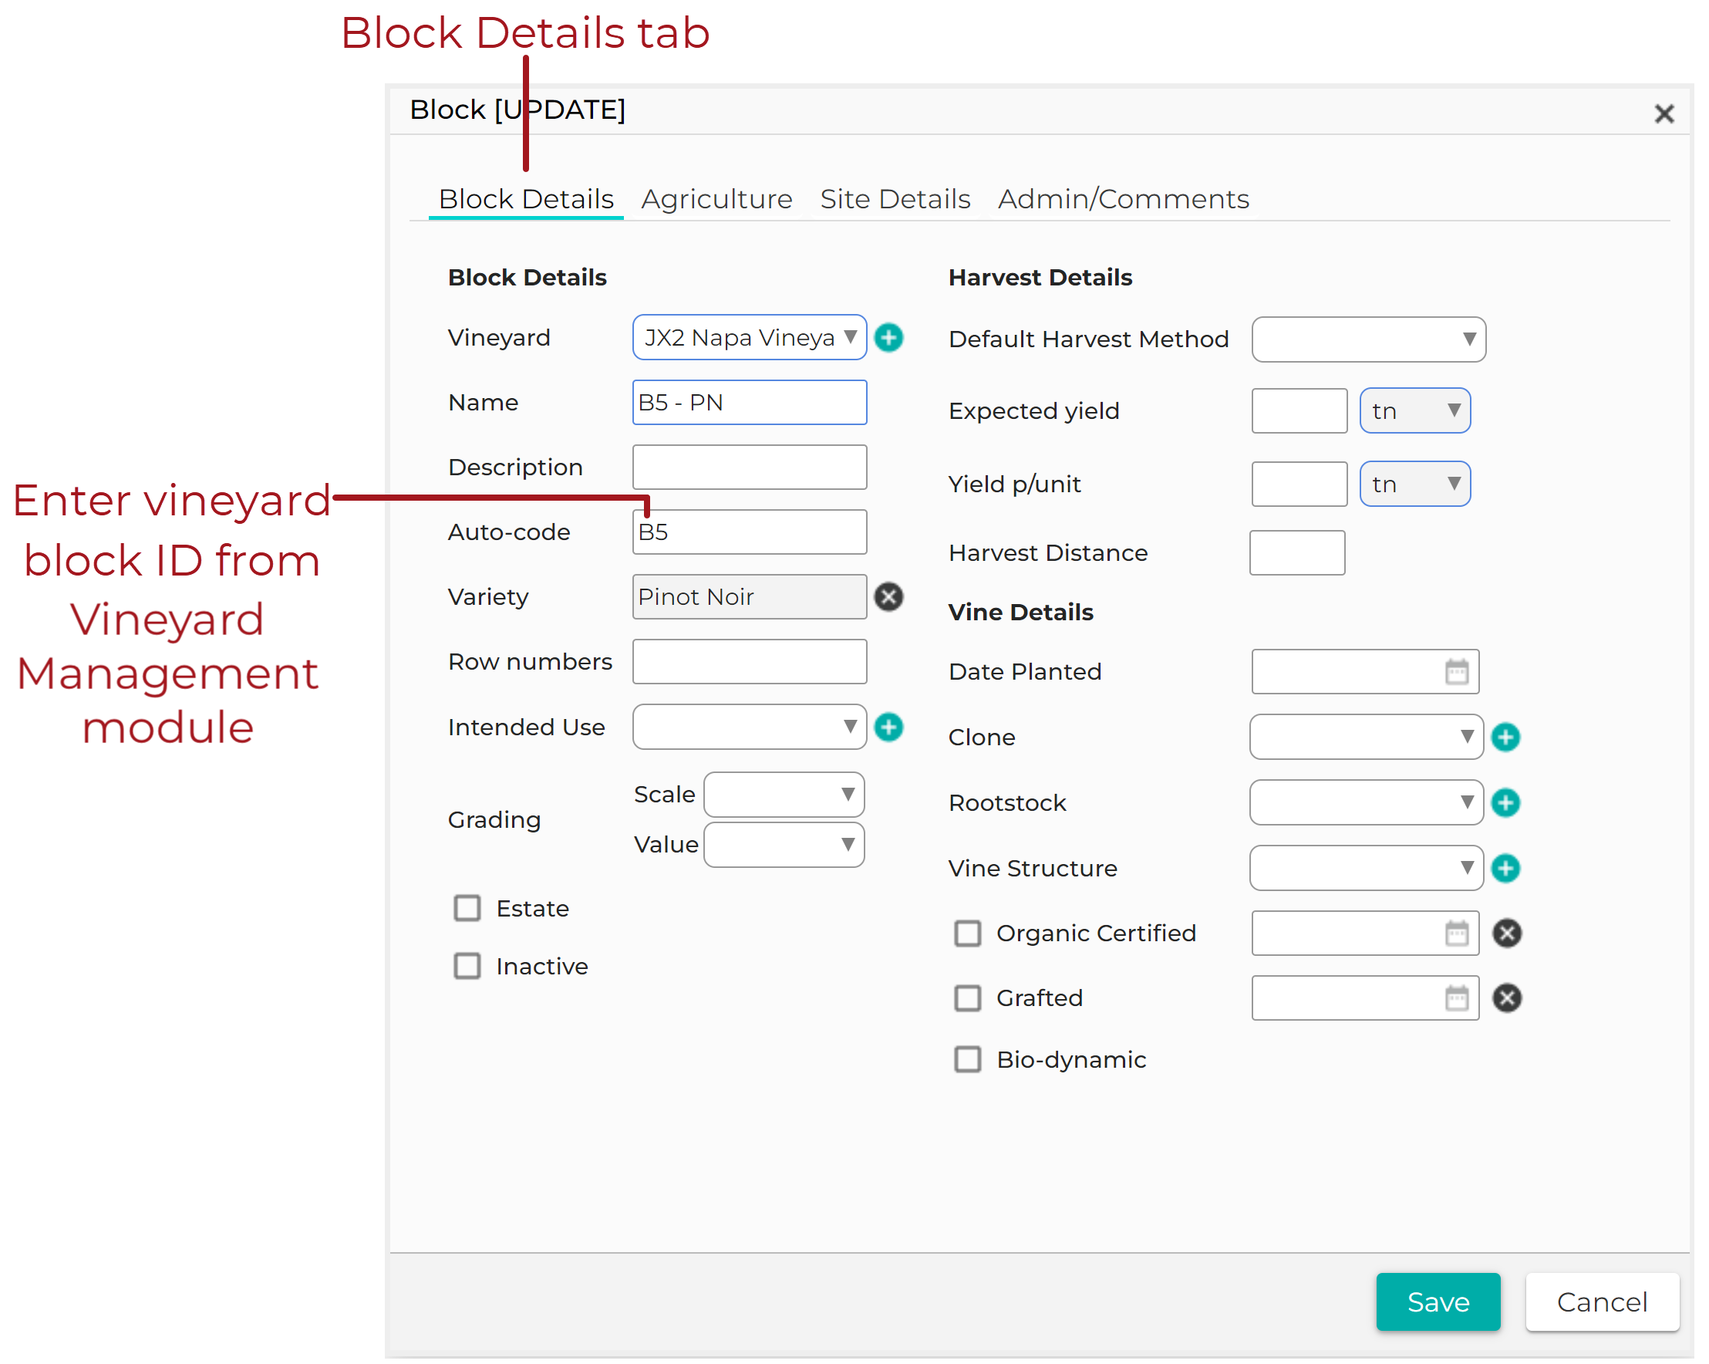Cancel the block update dialog
This screenshot has width=1709, height=1364.
(1602, 1302)
